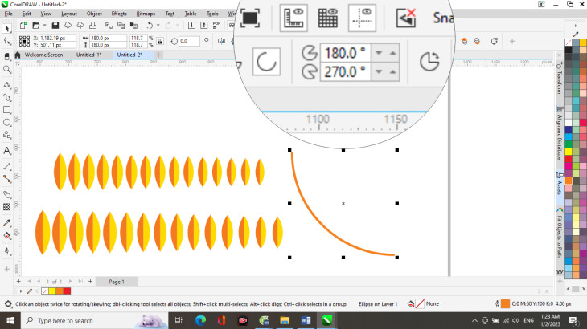Select the Text tool

pyautogui.click(x=6, y=151)
